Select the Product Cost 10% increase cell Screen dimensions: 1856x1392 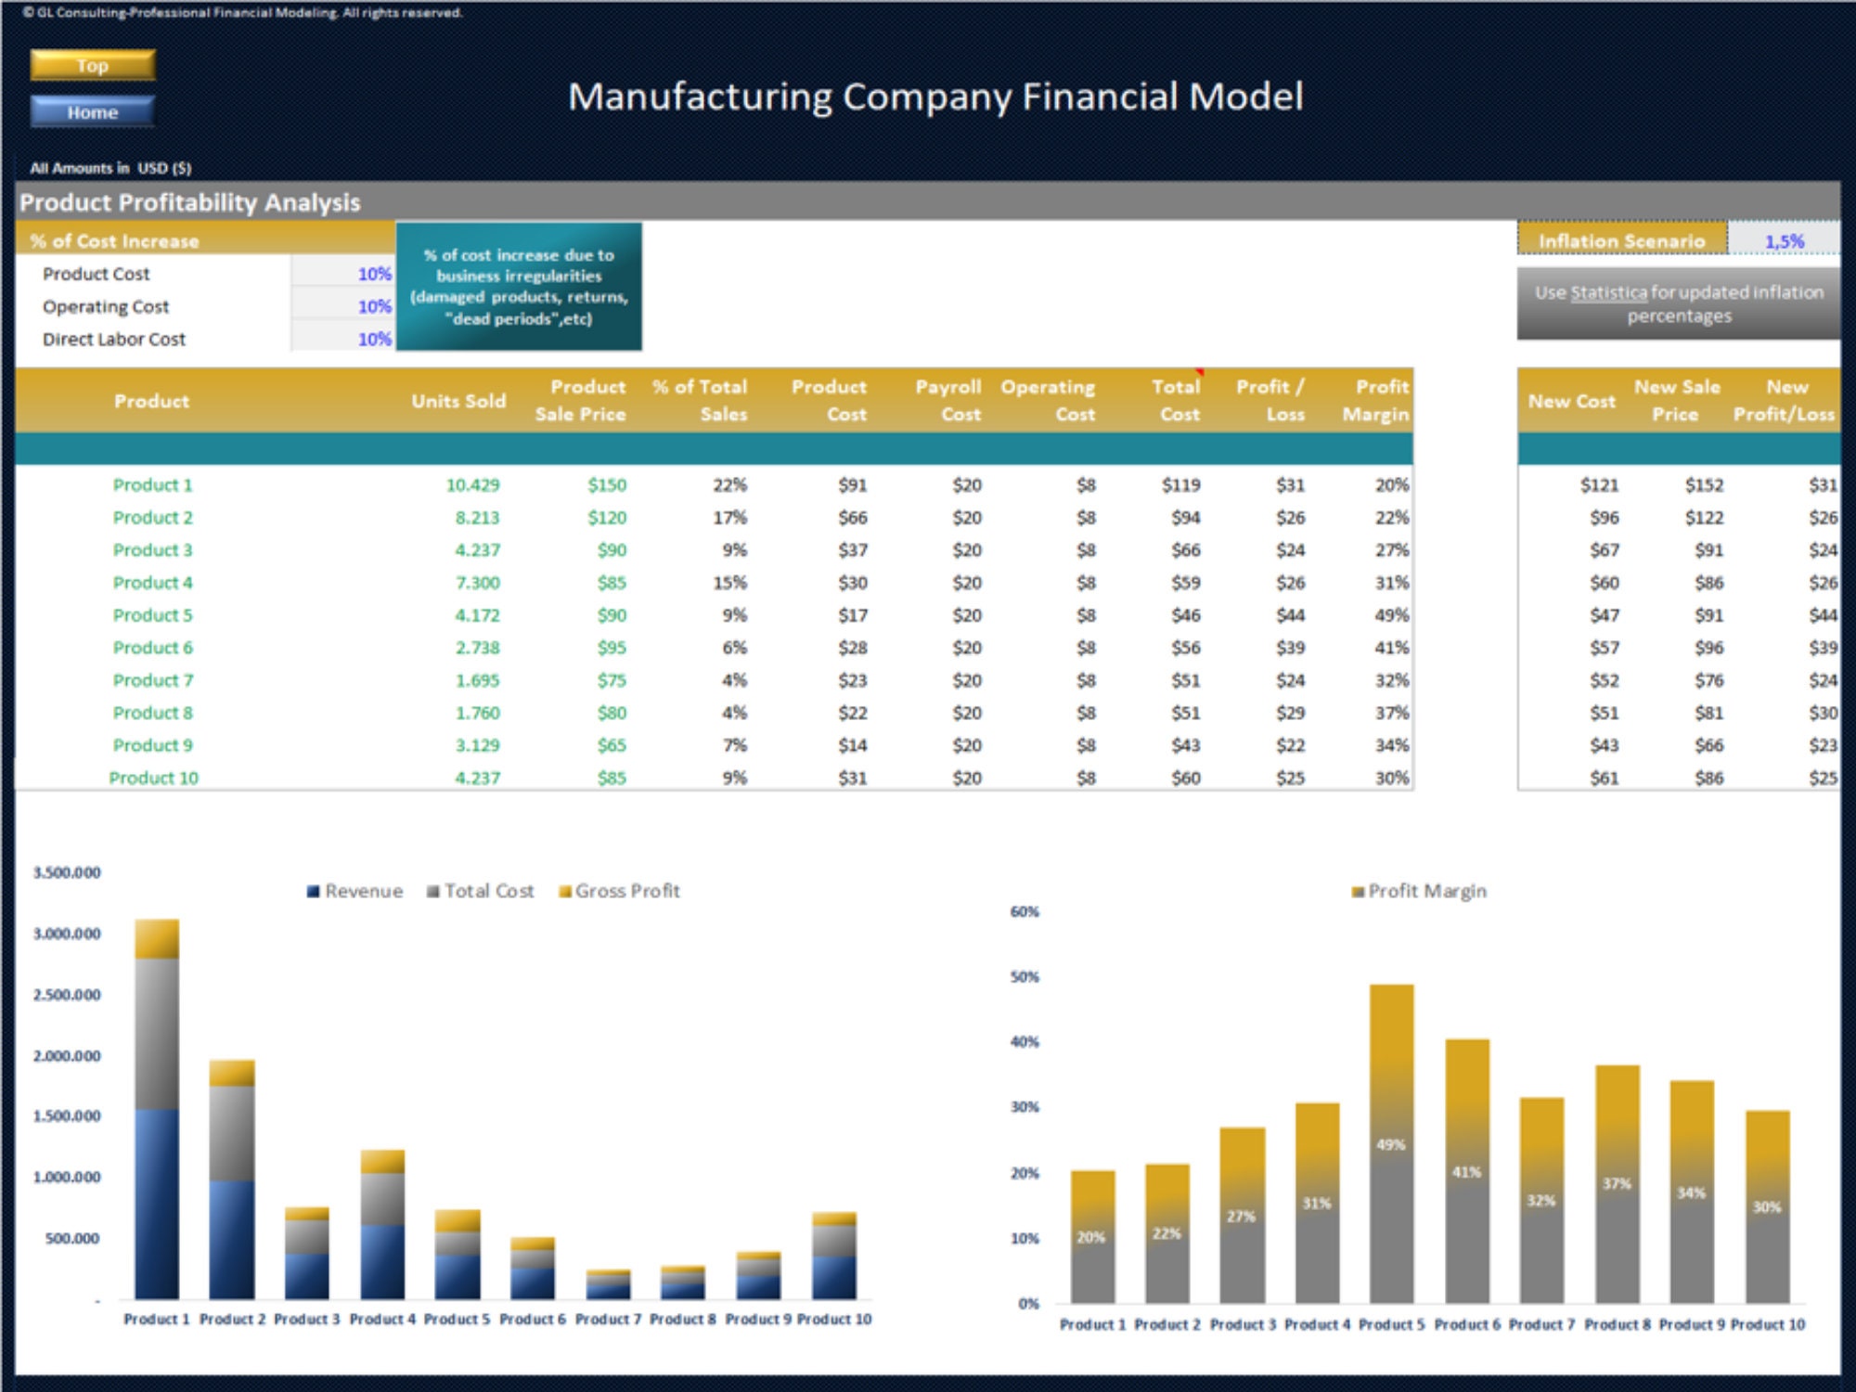[372, 274]
